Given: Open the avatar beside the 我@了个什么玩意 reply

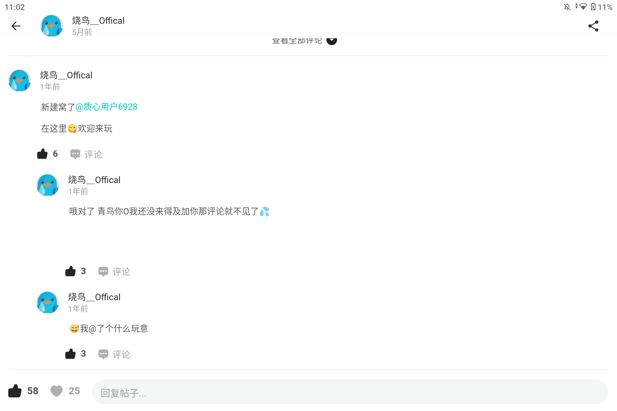Looking at the screenshot, I should click(x=48, y=302).
